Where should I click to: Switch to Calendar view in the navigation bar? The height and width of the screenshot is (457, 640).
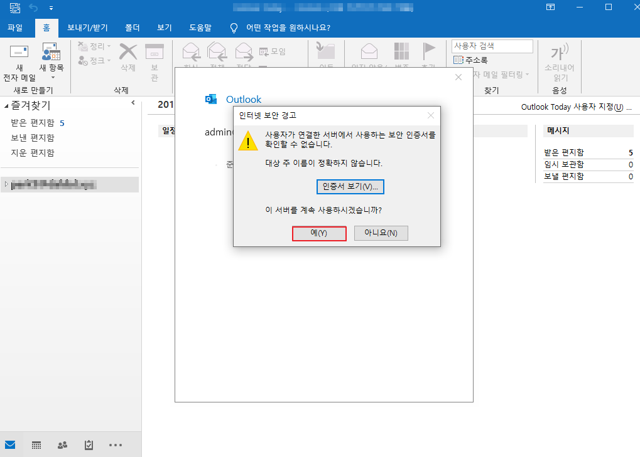coord(36,445)
